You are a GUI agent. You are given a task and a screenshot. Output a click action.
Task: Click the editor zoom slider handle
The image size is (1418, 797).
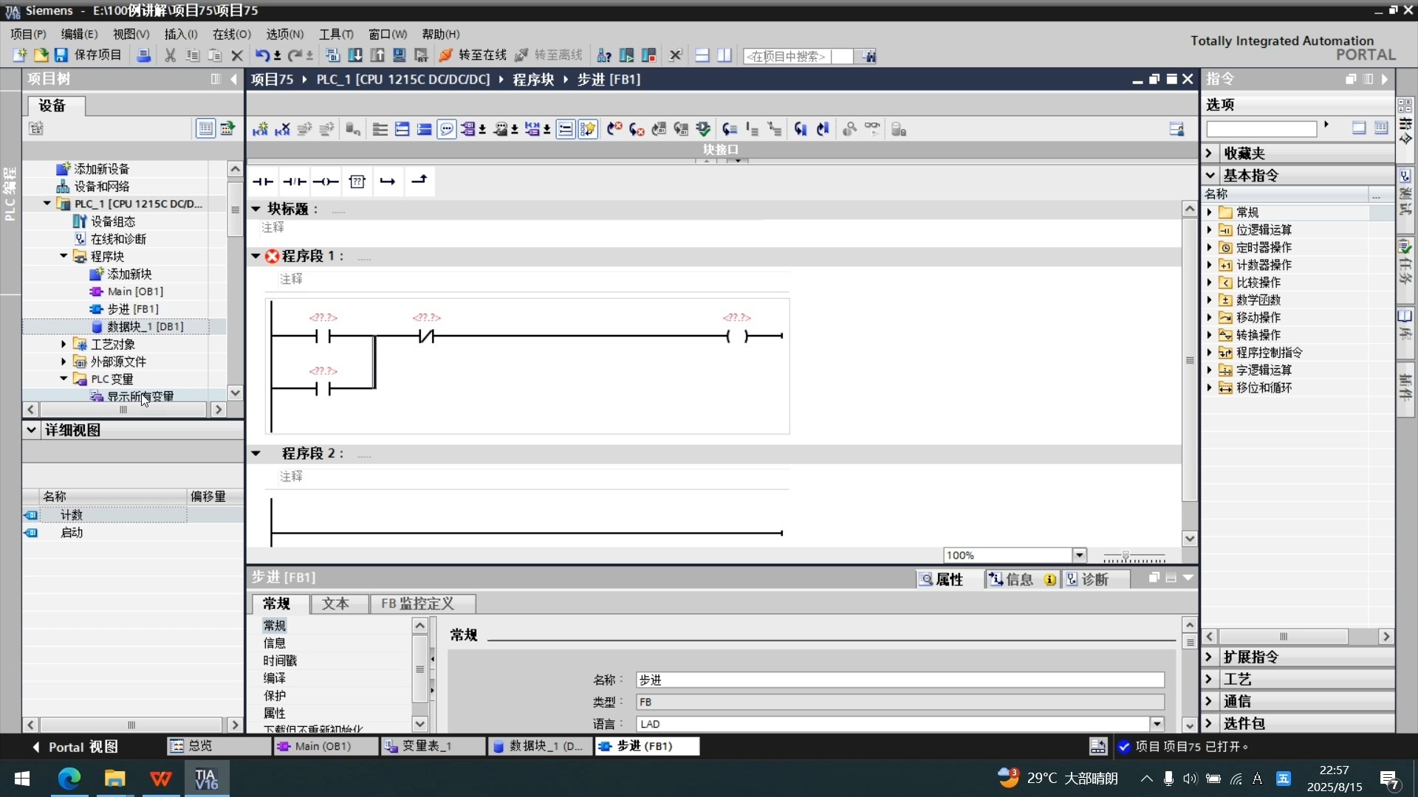[x=1126, y=555]
